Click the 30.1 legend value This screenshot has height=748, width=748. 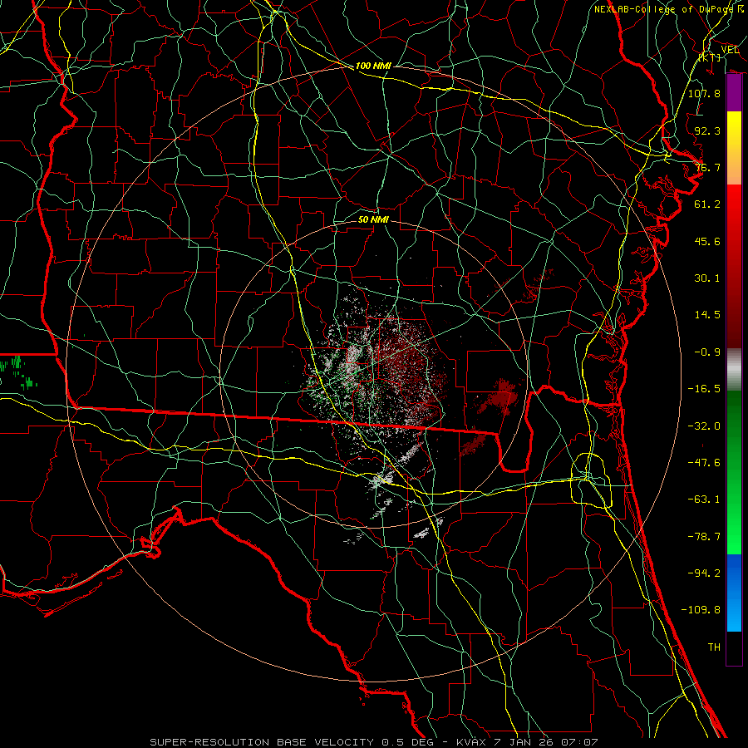pos(707,278)
